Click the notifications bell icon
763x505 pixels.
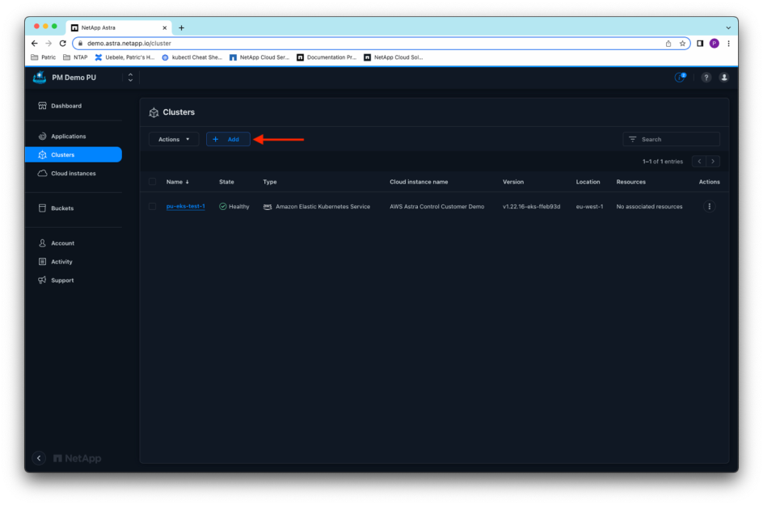pos(680,78)
